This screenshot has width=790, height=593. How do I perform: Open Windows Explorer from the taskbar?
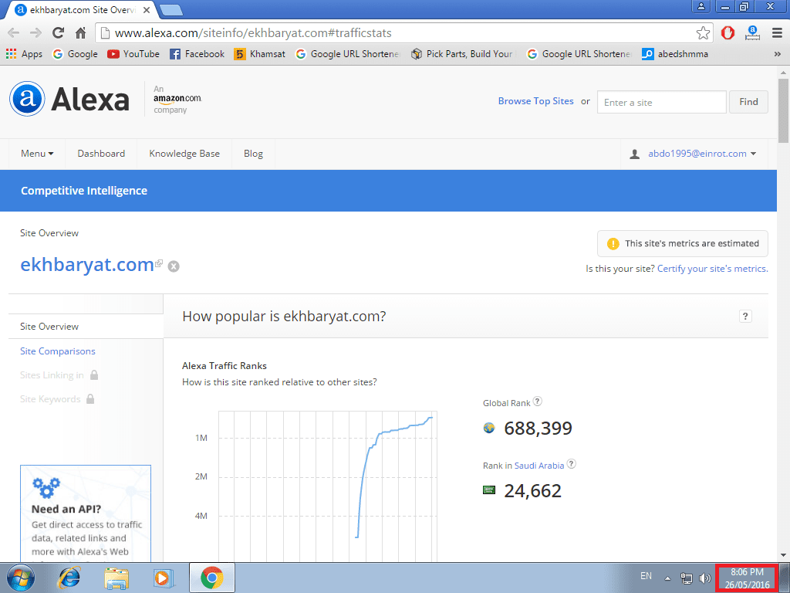click(x=116, y=578)
